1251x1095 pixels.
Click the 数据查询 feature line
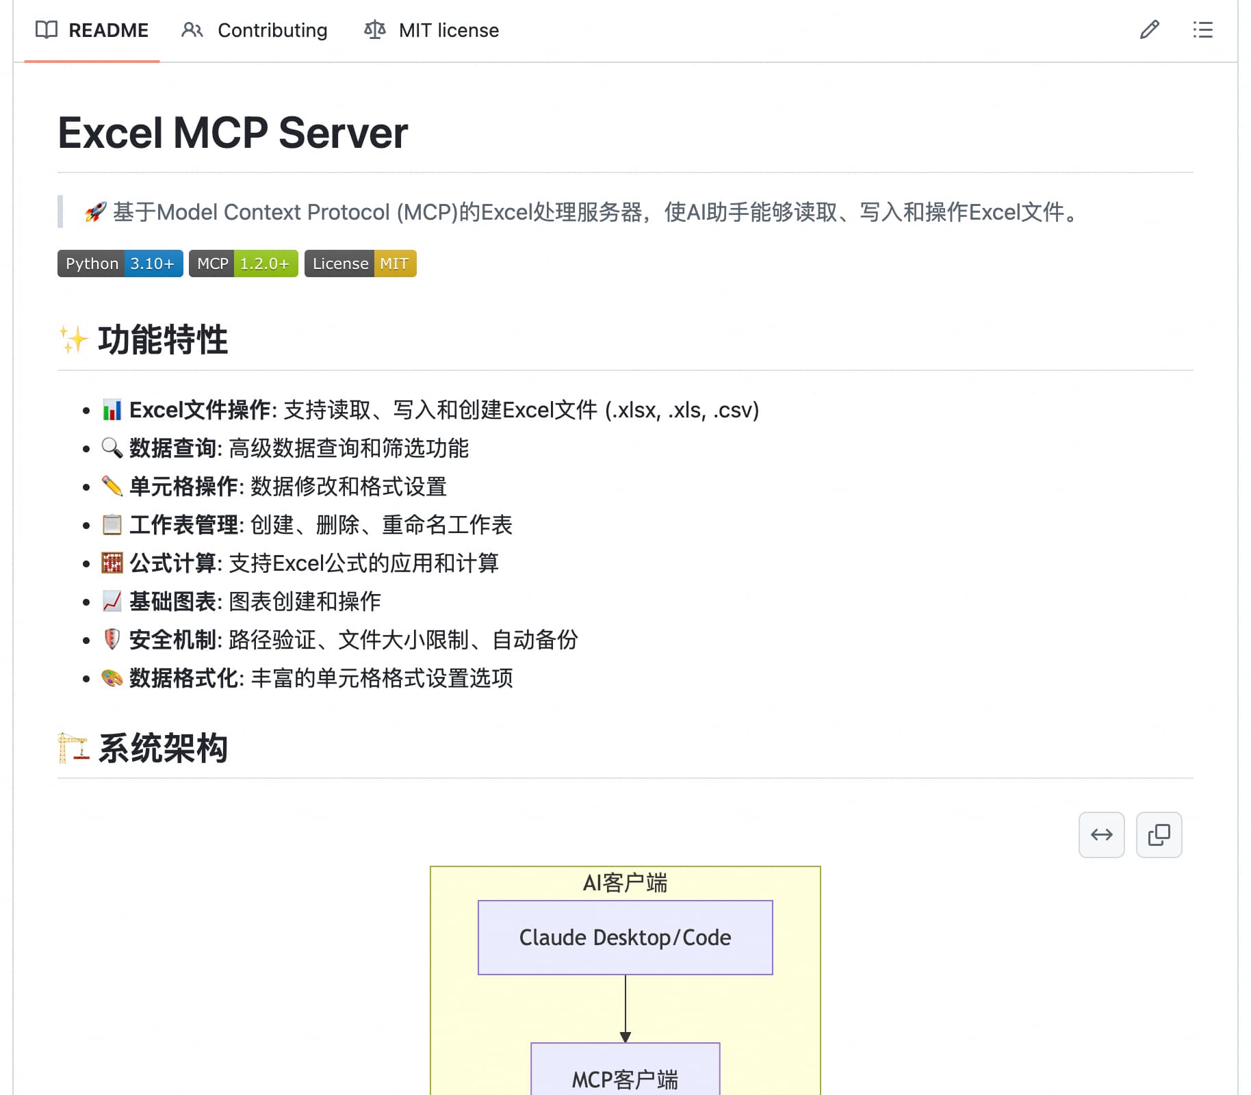[x=285, y=448]
